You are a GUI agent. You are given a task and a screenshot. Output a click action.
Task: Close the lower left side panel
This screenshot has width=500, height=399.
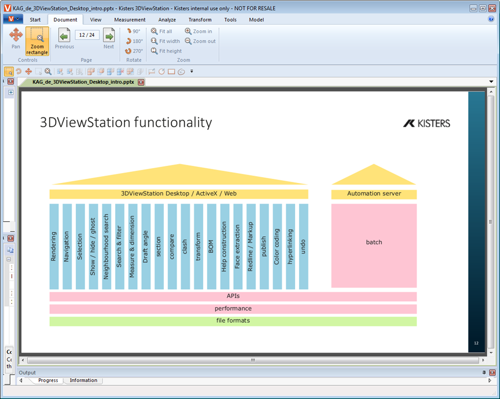(10, 238)
